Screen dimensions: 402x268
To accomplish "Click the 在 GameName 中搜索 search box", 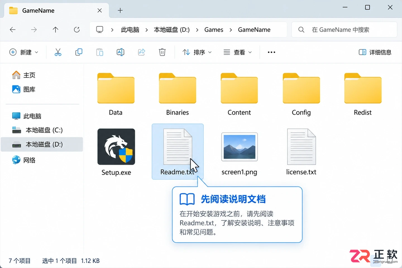I will click(344, 30).
